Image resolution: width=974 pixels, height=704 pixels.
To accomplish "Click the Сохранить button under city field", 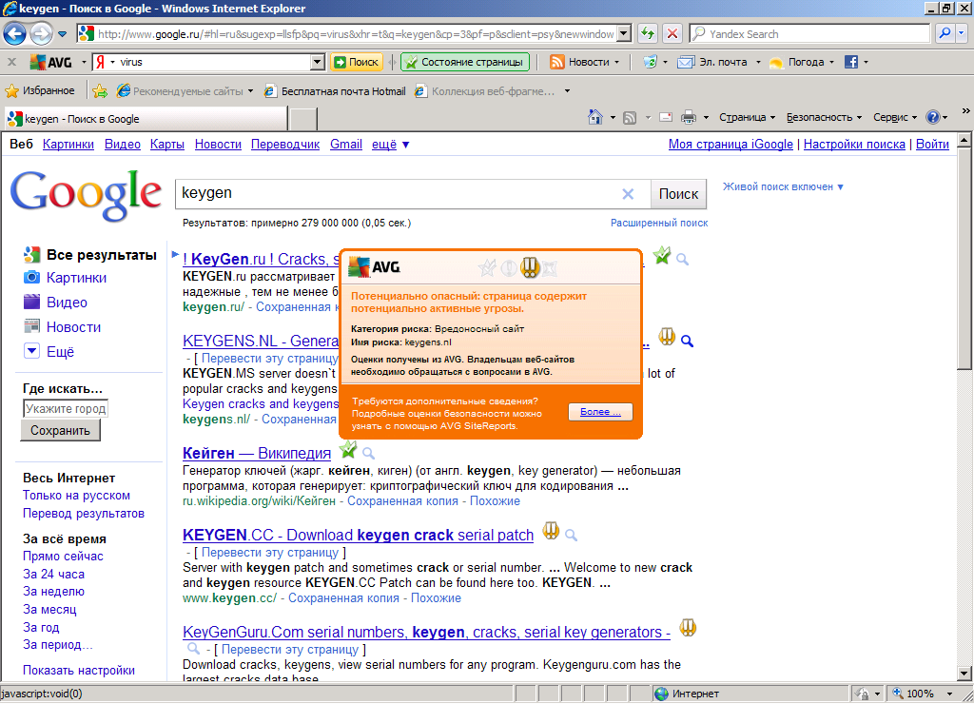I will tap(60, 430).
